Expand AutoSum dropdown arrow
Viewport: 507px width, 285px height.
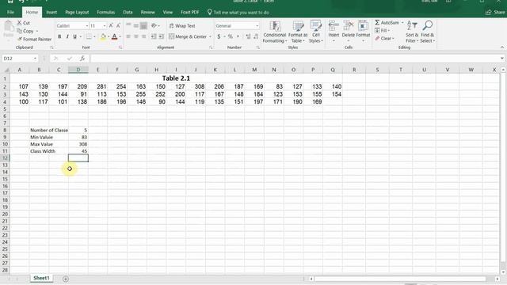(402, 23)
